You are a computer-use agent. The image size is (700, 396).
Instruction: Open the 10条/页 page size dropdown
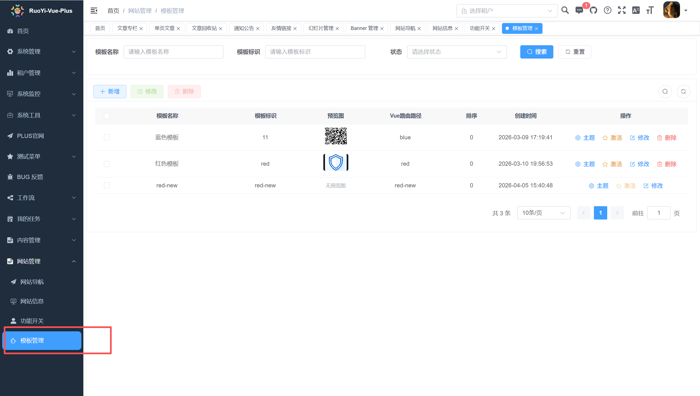click(x=543, y=213)
